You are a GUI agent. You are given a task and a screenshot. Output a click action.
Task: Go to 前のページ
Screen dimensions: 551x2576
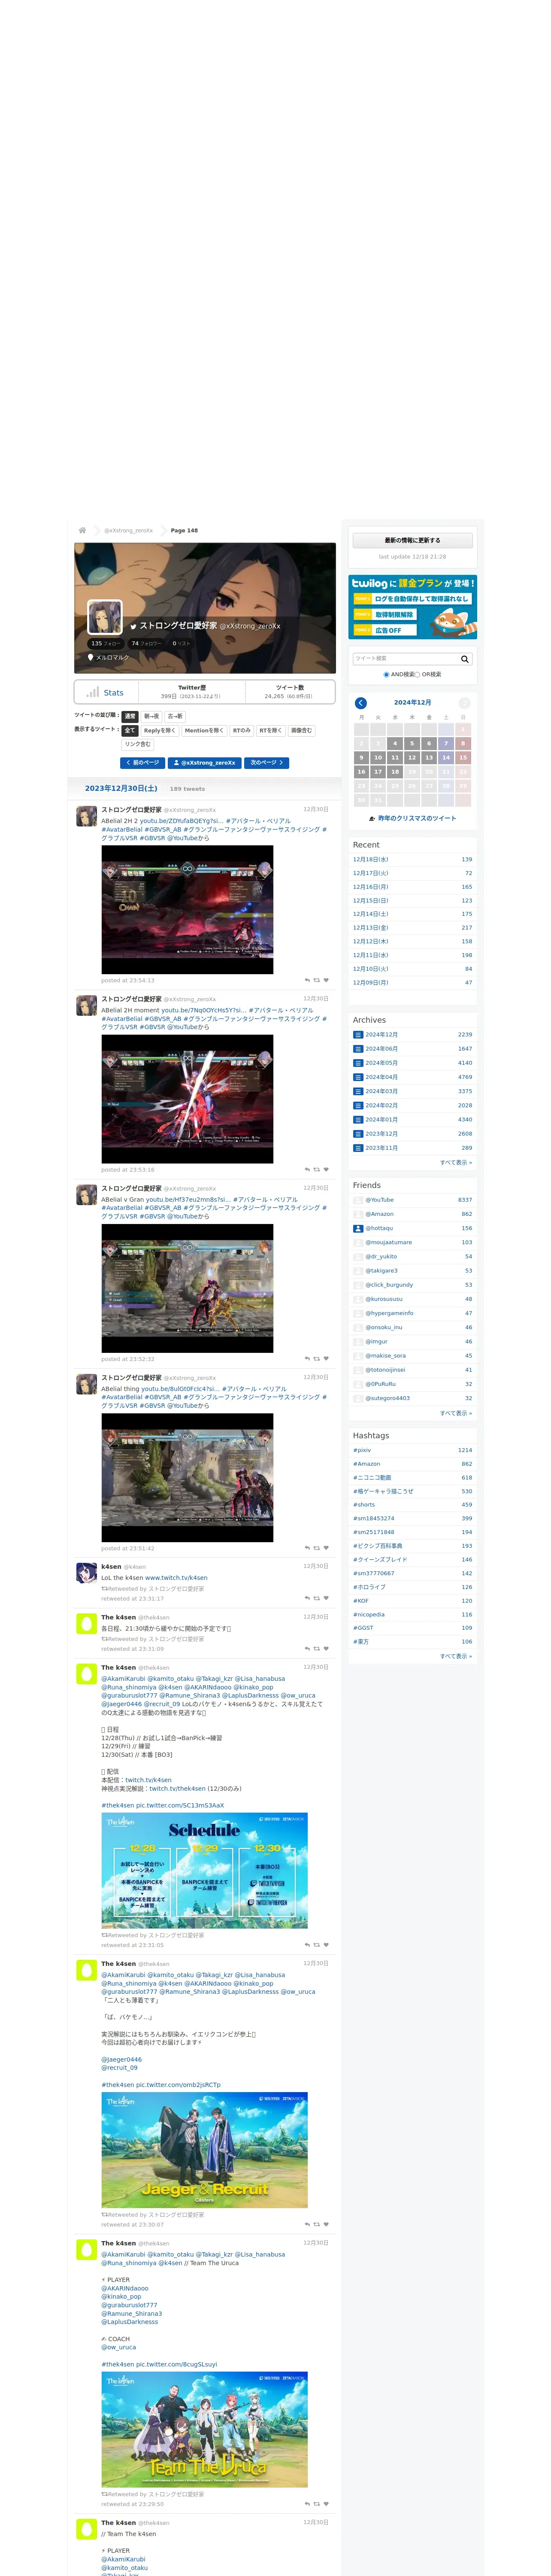pos(142,762)
